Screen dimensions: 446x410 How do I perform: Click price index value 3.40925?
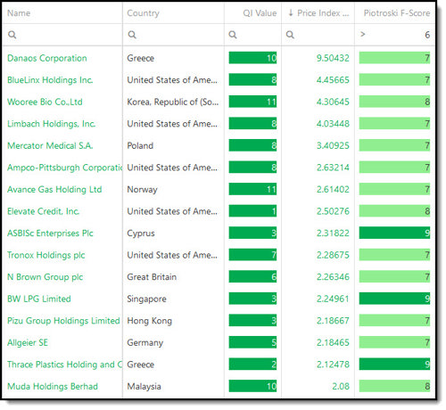(333, 145)
